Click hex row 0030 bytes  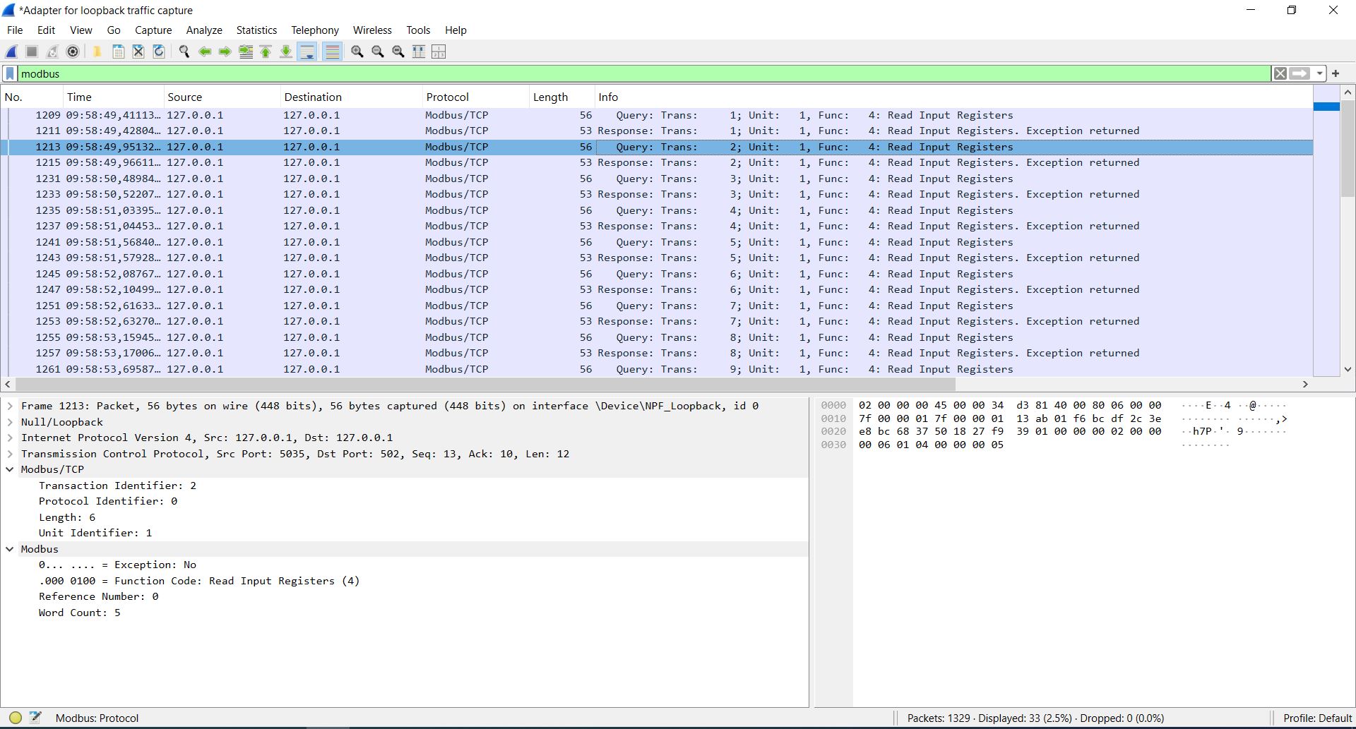(x=931, y=445)
